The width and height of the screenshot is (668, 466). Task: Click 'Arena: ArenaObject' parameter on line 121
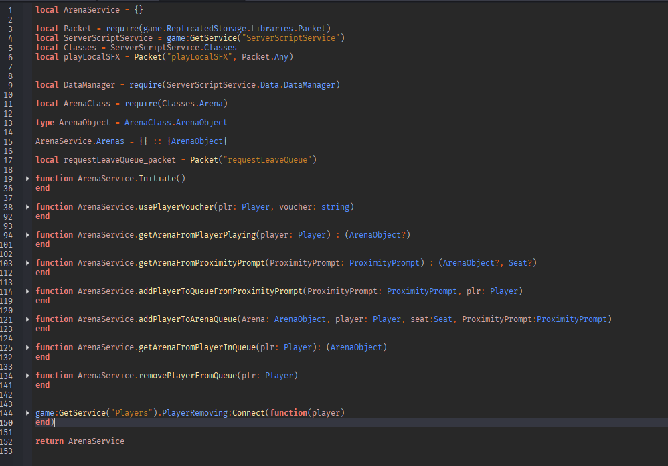click(283, 319)
